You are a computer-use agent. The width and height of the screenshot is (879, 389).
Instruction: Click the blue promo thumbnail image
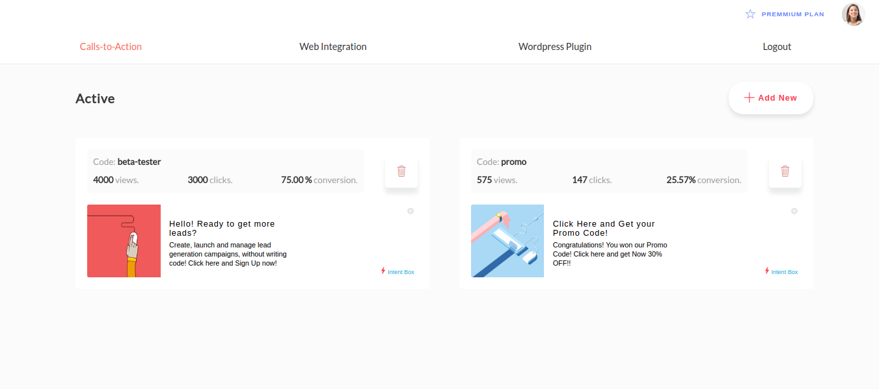(x=507, y=241)
